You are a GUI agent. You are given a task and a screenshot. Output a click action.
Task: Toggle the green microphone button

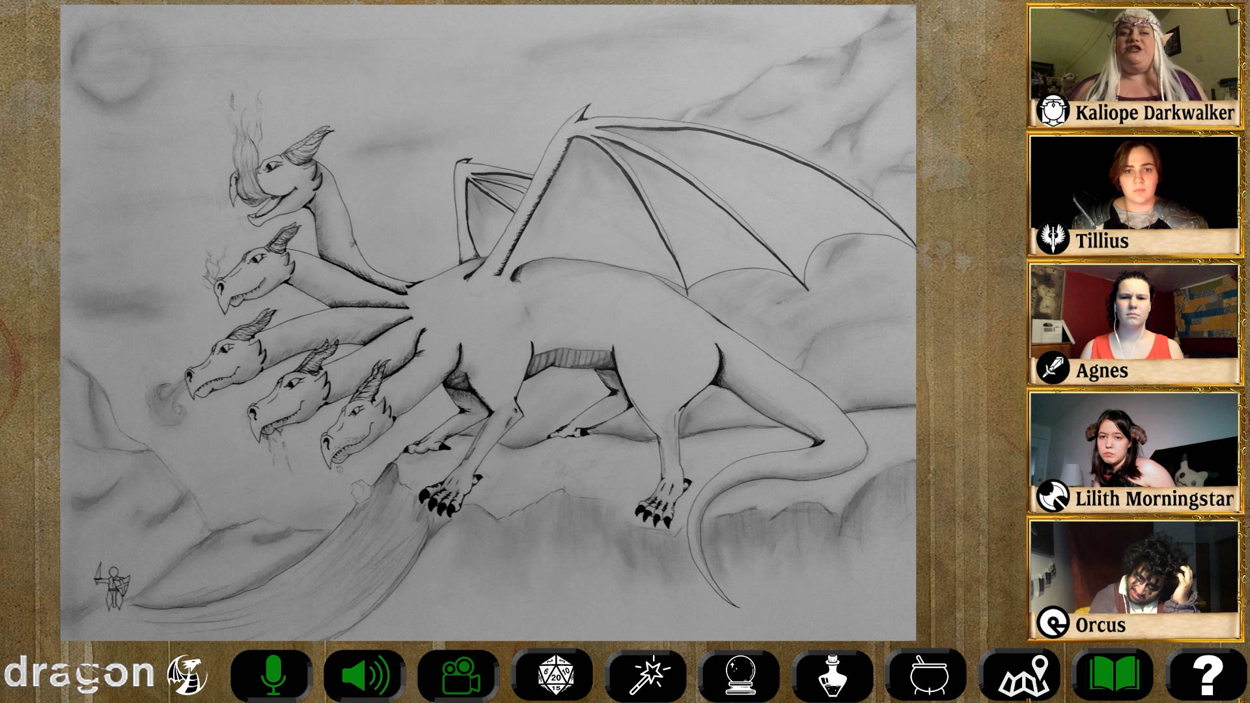(x=272, y=675)
